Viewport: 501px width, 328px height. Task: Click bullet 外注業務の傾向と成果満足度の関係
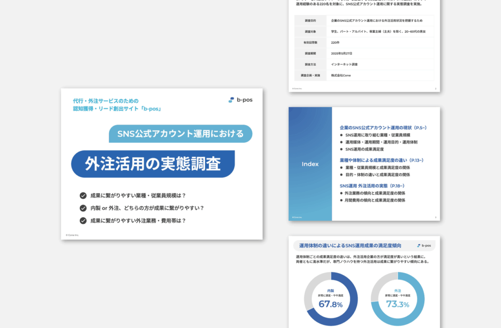coord(375,193)
